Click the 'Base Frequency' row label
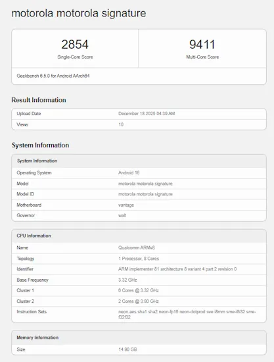This screenshot has height=362, width=274. point(32,280)
